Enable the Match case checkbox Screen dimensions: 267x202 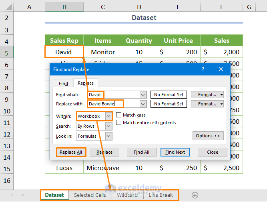point(119,115)
